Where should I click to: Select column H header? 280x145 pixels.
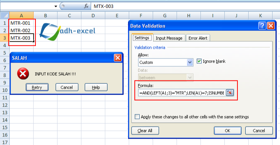coord(189,16)
